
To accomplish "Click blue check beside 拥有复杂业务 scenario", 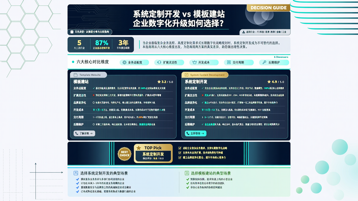I will pos(77,179).
